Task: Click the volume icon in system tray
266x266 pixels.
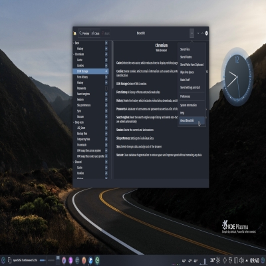Action: (x=241, y=260)
